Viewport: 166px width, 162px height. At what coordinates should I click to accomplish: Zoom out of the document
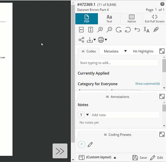pyautogui.click(x=109, y=30)
